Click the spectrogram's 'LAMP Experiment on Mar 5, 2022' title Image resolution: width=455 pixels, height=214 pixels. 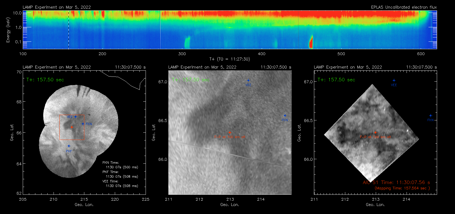[57, 7]
